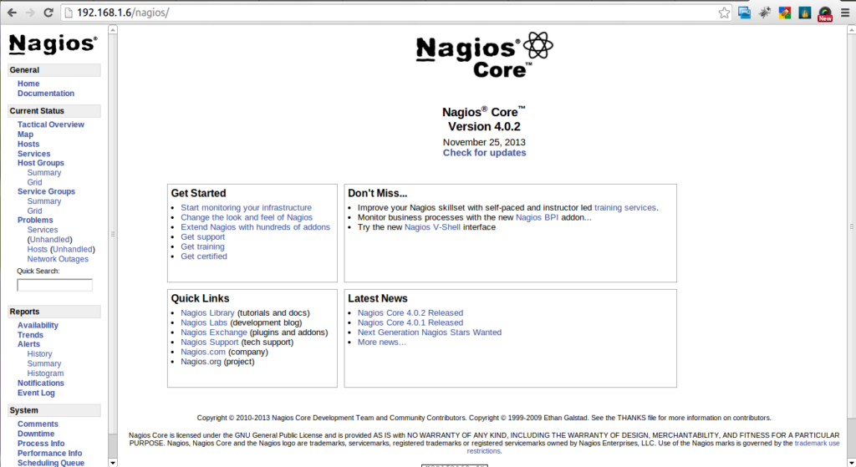Screen dimensions: 856x467
Task: Open Host Groups in the sidebar
Action: (40, 163)
